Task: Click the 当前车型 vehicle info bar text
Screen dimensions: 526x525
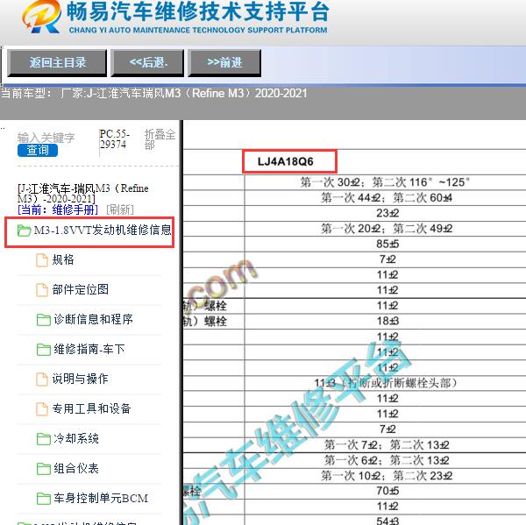Action: coord(153,93)
